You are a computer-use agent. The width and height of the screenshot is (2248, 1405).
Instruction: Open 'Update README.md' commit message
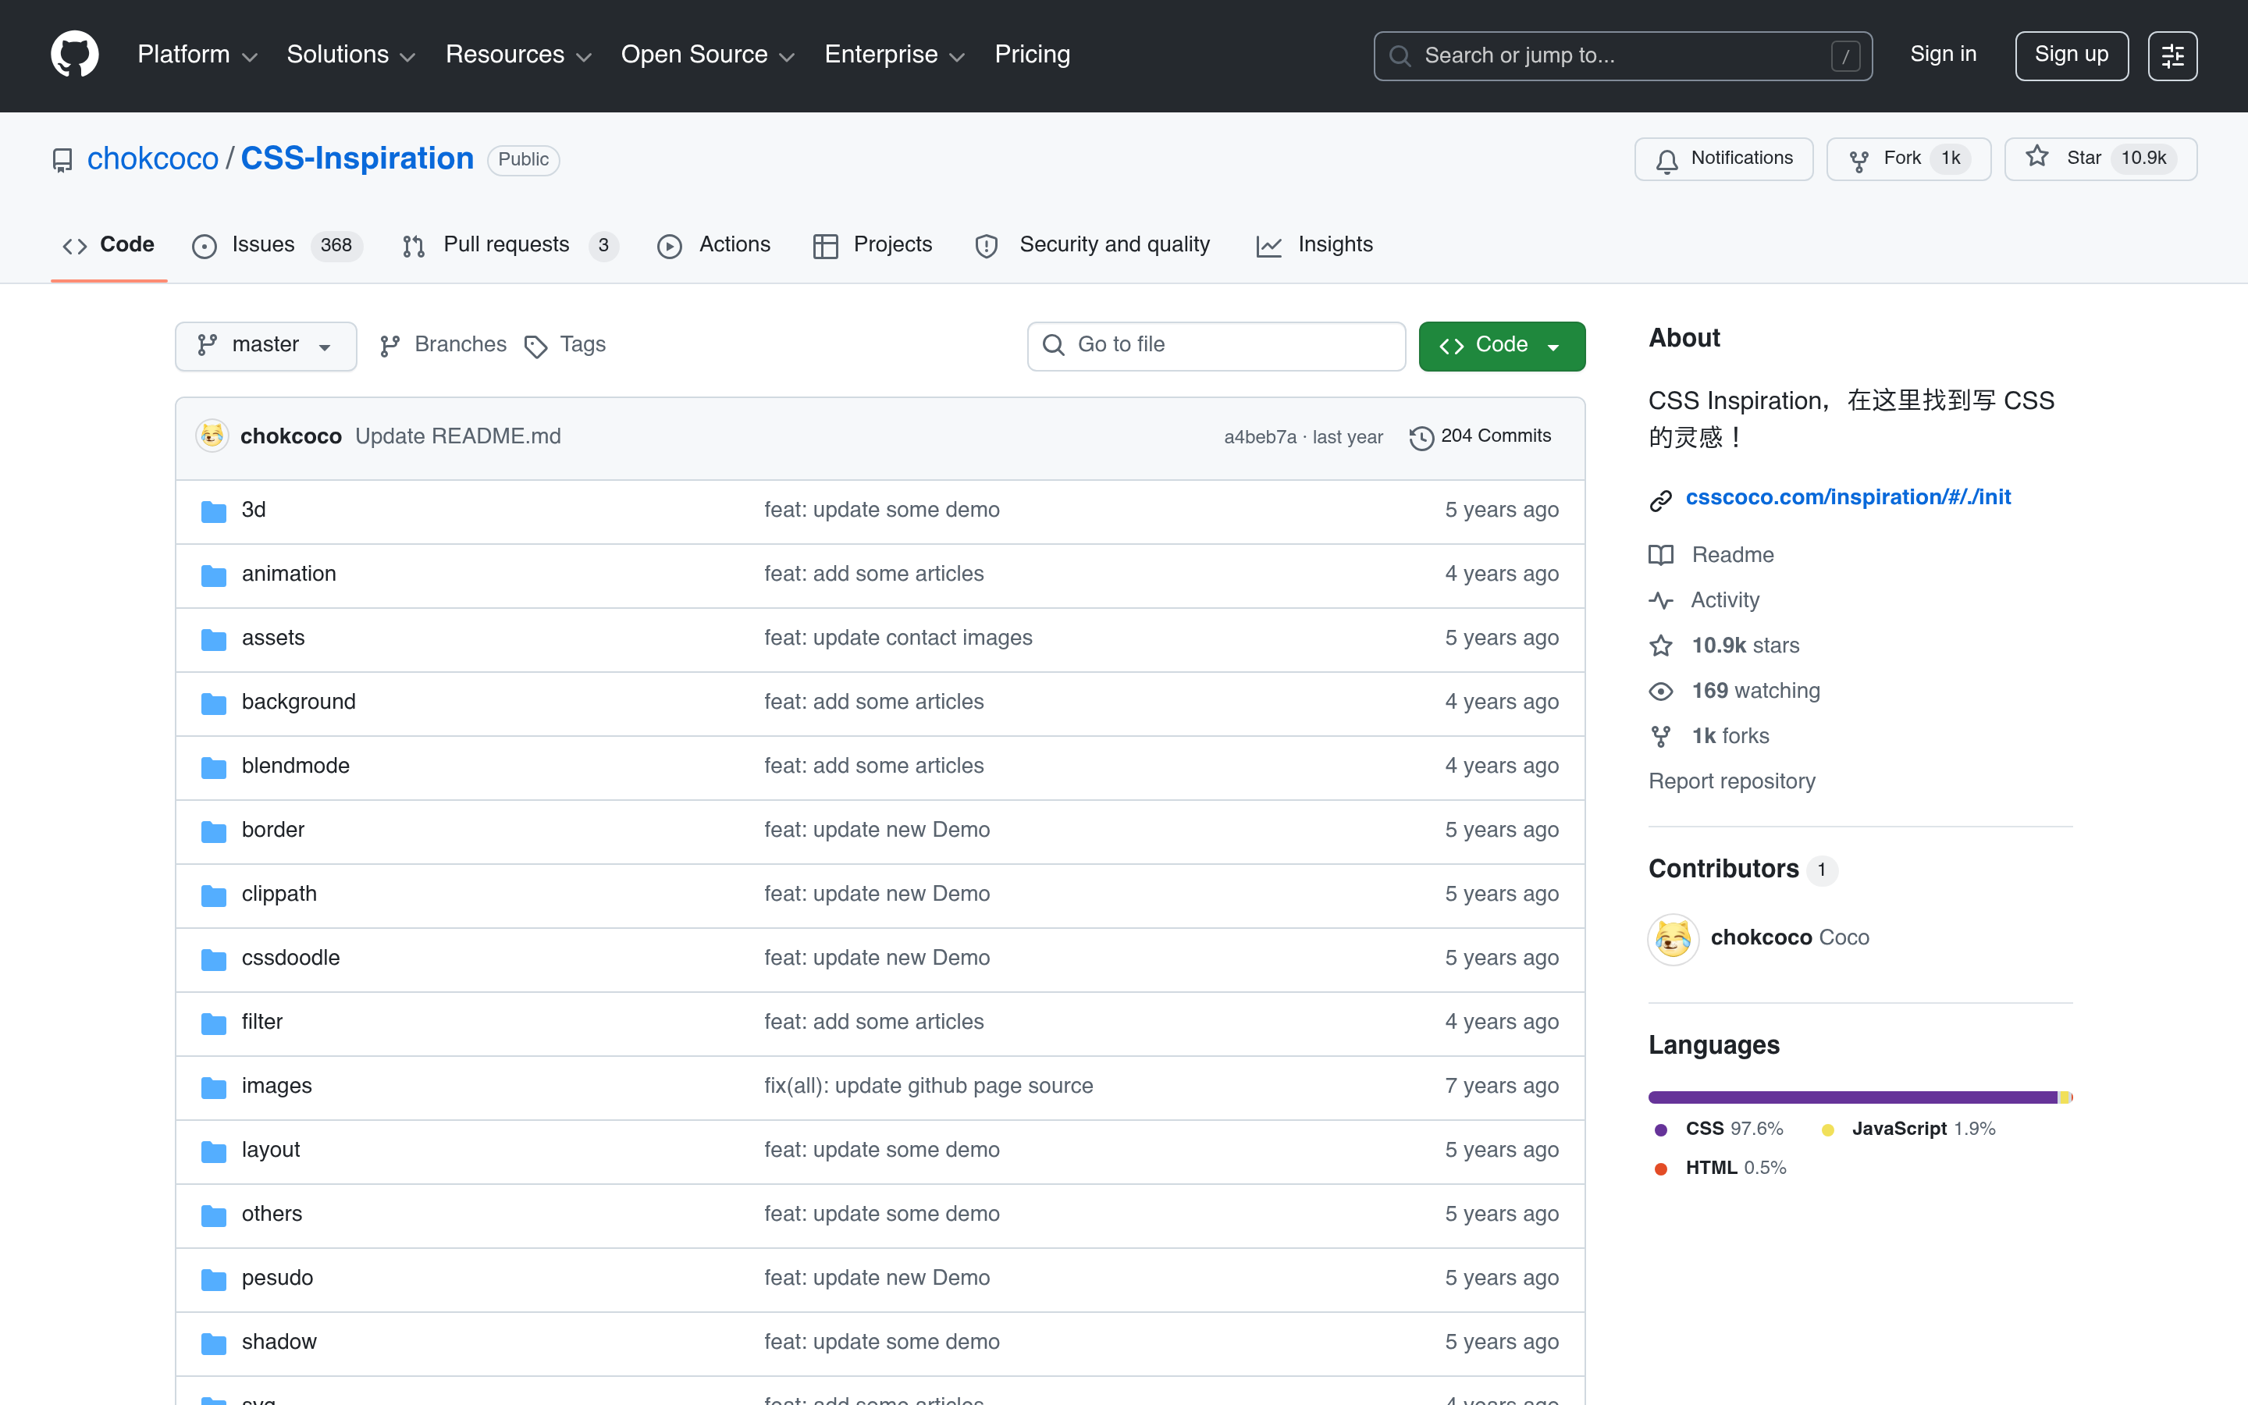pyautogui.click(x=458, y=437)
